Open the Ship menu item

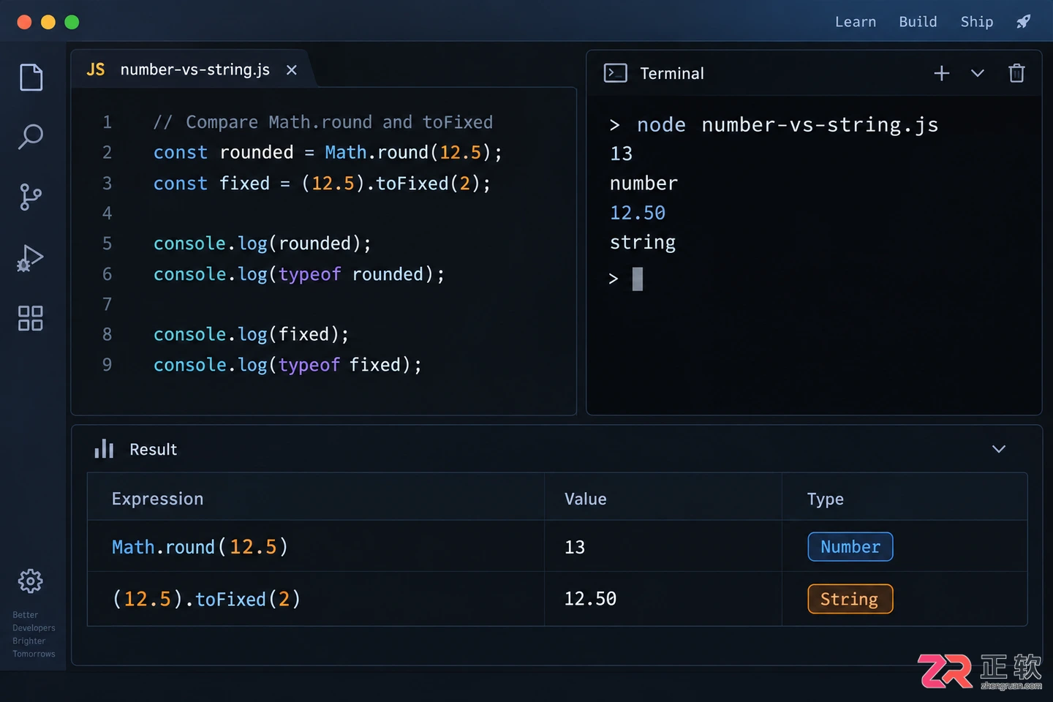[977, 22]
